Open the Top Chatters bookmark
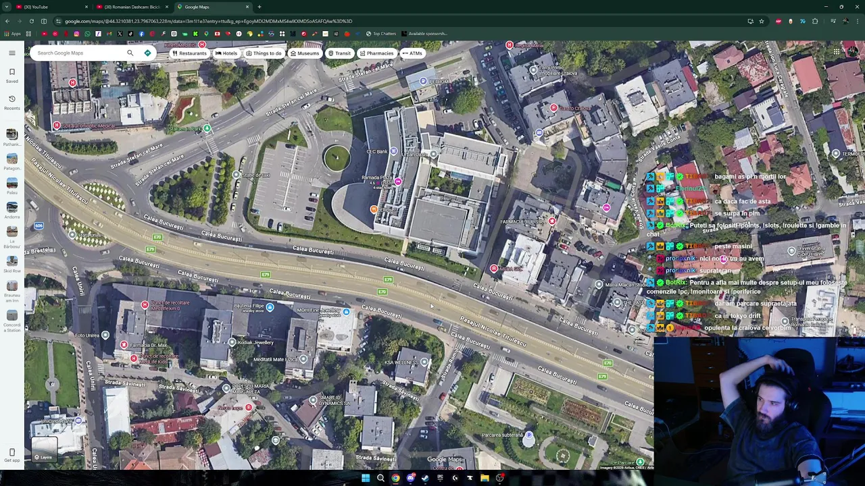Screen dimensions: 865x486 (x=382, y=34)
